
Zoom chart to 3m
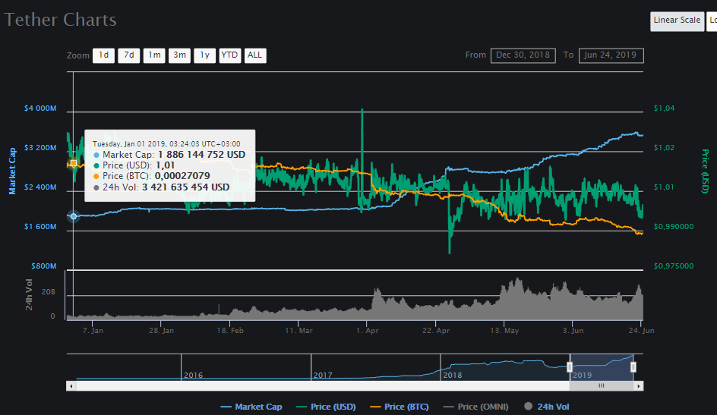point(179,55)
